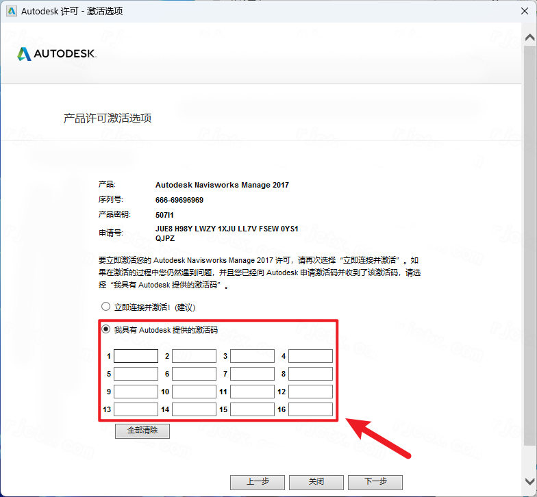Select 我具有 Autodesk 提供的激活码 radio option

[x=105, y=329]
